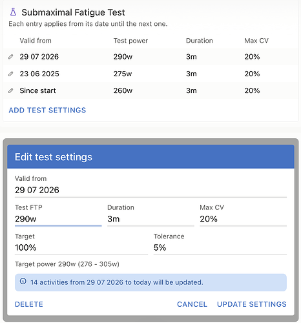This screenshot has height=323, width=301.
Task: Add new test settings
Action: click(47, 110)
